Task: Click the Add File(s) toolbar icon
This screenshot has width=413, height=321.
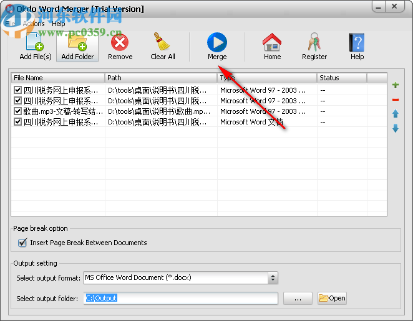Action: click(x=35, y=42)
